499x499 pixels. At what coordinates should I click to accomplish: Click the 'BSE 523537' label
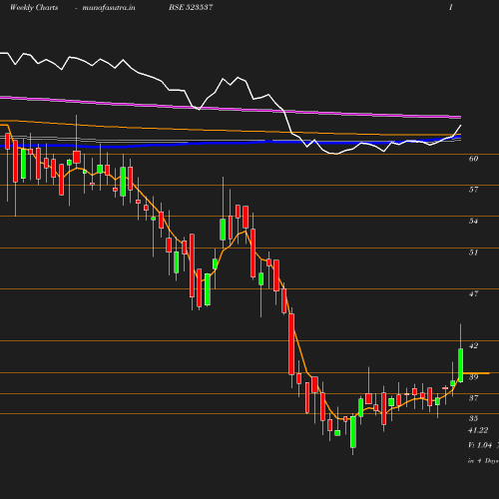[191, 7]
